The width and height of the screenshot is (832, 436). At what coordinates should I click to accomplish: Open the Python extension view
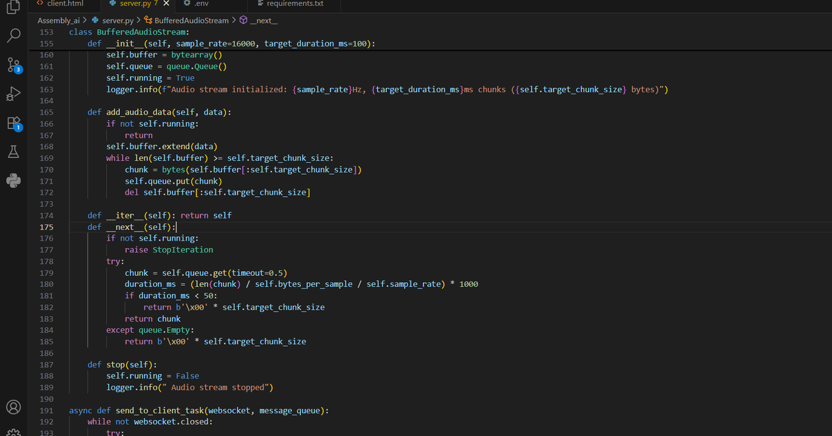pyautogui.click(x=14, y=180)
